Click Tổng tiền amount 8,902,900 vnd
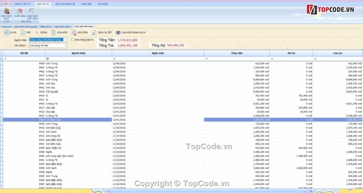This screenshot has width=363, height=193. point(261,92)
